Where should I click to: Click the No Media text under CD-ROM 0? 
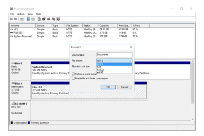click(17, 113)
